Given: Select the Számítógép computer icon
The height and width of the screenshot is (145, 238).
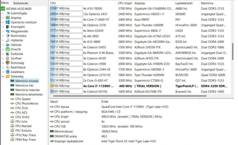Looking at the screenshot, I should tap(8, 13).
